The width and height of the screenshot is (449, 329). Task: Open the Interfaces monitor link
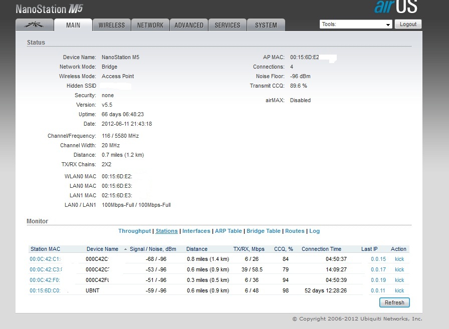[196, 231]
